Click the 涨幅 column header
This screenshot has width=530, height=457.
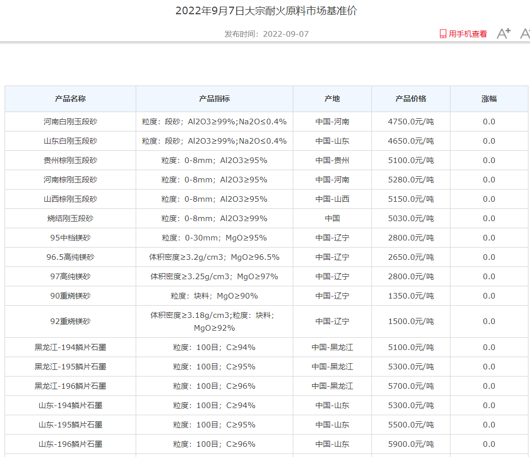point(489,99)
